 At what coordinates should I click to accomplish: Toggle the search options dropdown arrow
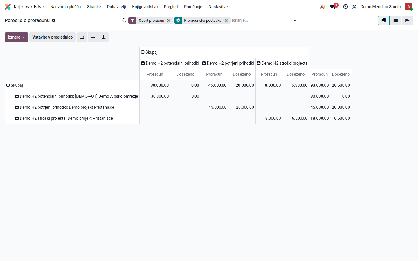point(295,20)
